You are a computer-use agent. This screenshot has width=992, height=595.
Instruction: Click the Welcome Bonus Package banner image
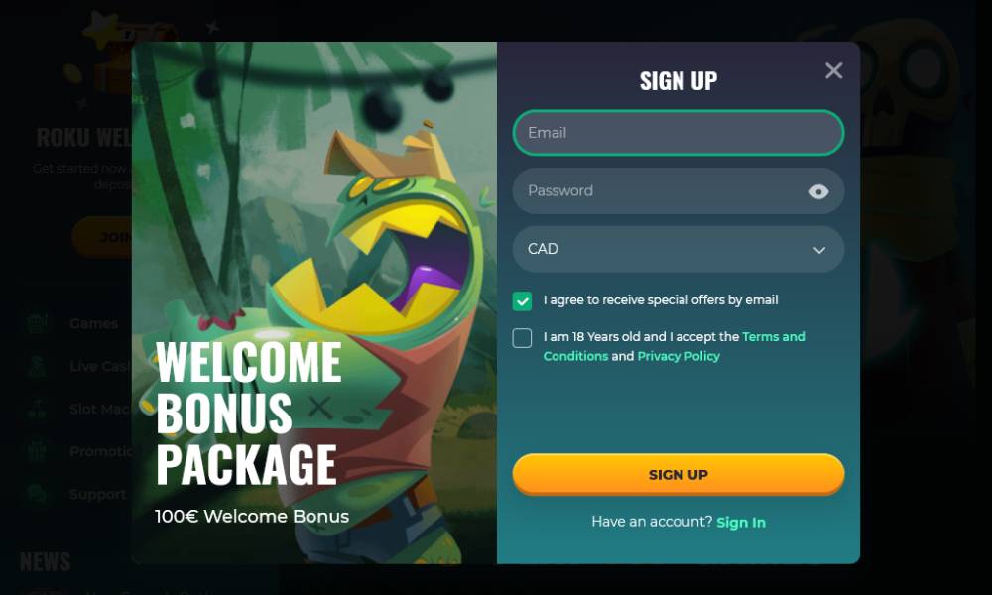pyautogui.click(x=314, y=302)
